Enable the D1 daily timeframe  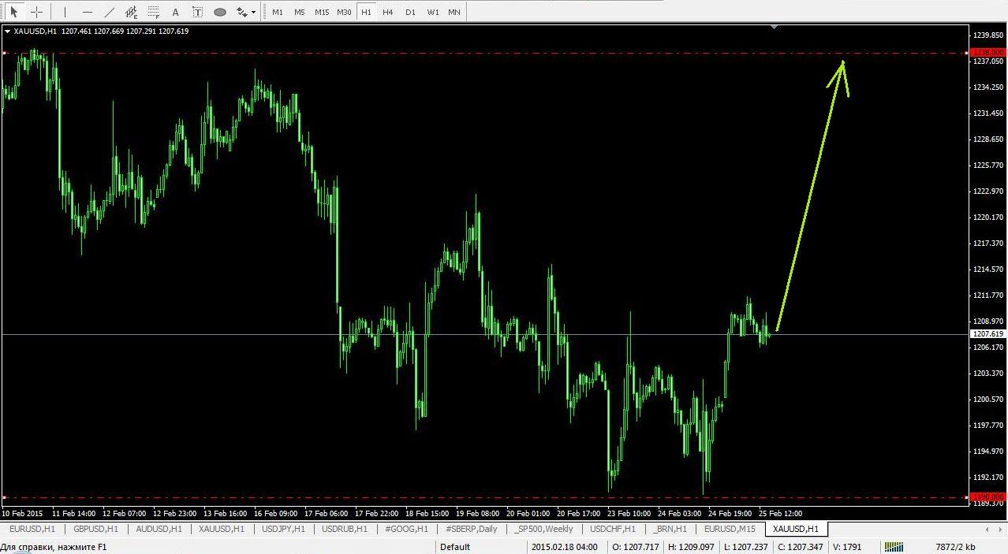coord(410,12)
